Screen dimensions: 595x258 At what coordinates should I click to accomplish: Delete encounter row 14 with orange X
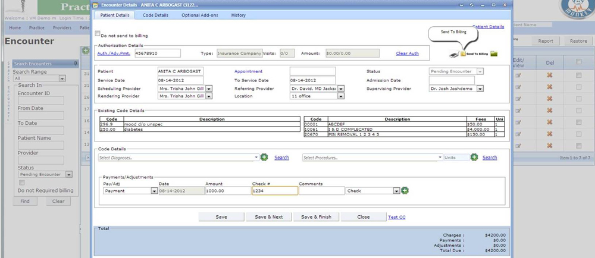click(x=549, y=134)
